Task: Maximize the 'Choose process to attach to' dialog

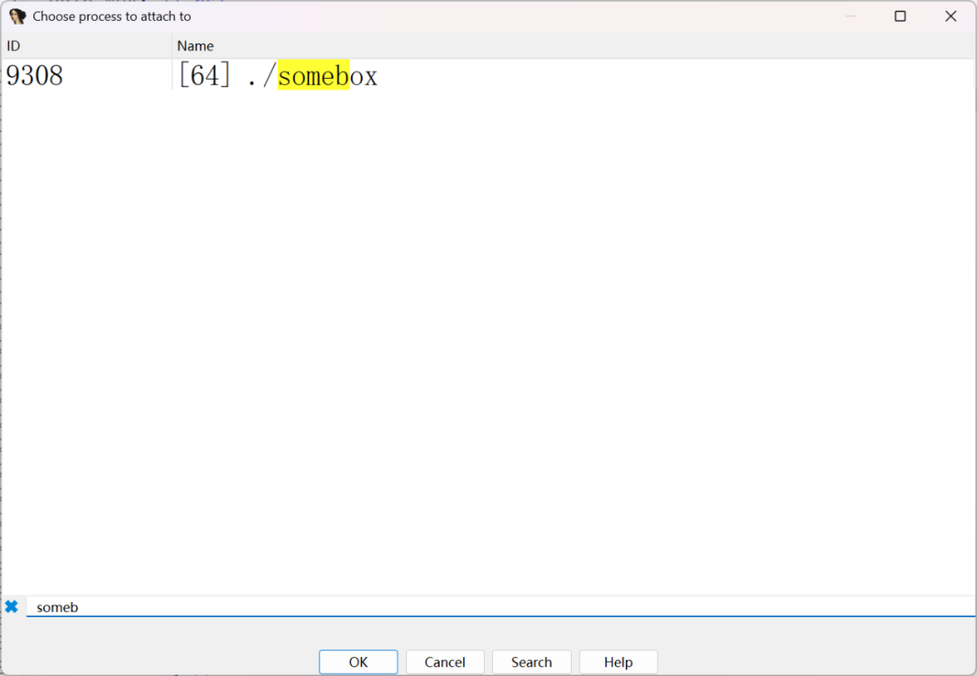Action: [900, 16]
